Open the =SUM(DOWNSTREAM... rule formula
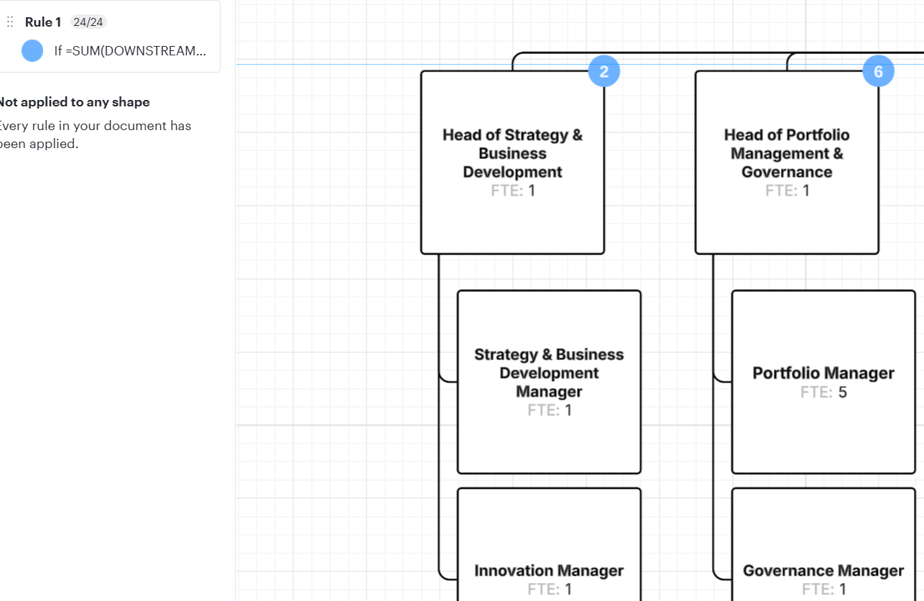 point(130,51)
